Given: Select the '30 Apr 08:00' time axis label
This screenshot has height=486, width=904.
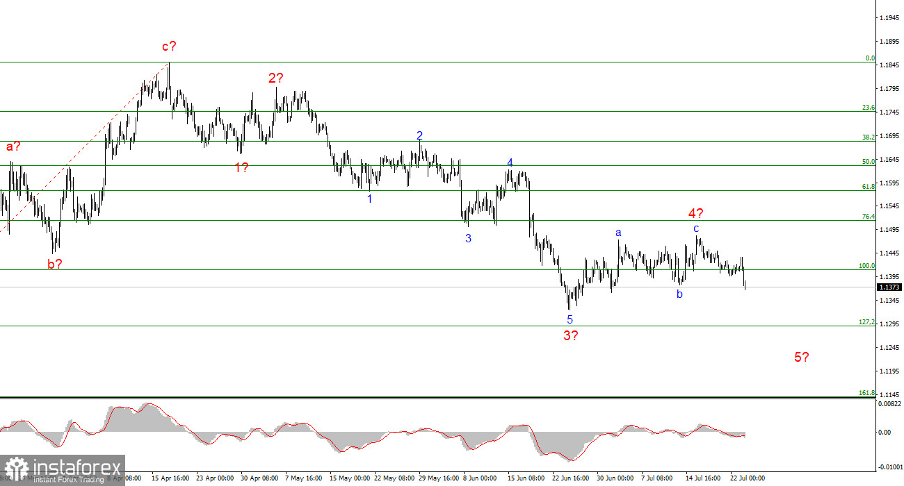Looking at the screenshot, I should (x=259, y=478).
